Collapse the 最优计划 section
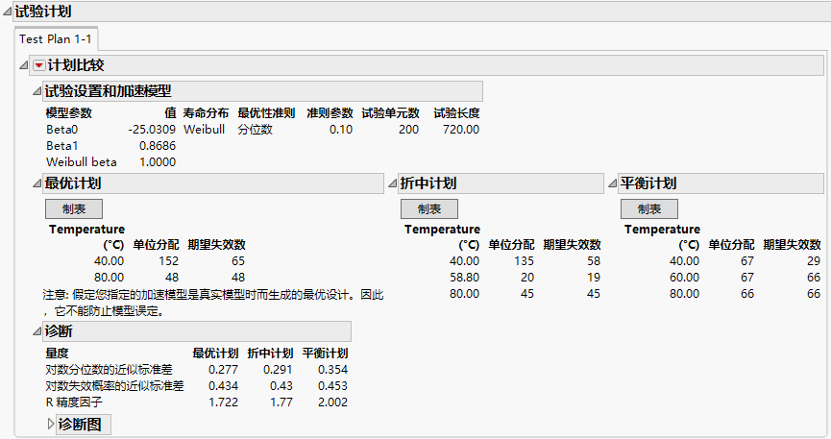The width and height of the screenshot is (831, 439). 37,183
